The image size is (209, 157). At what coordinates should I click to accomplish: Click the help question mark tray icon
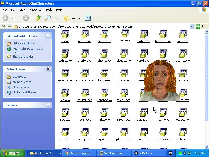(170, 153)
